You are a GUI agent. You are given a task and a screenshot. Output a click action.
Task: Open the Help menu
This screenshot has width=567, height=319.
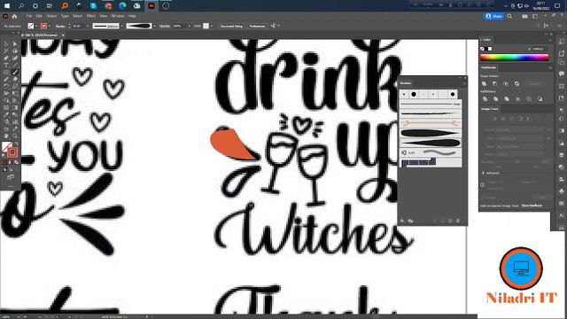(132, 16)
